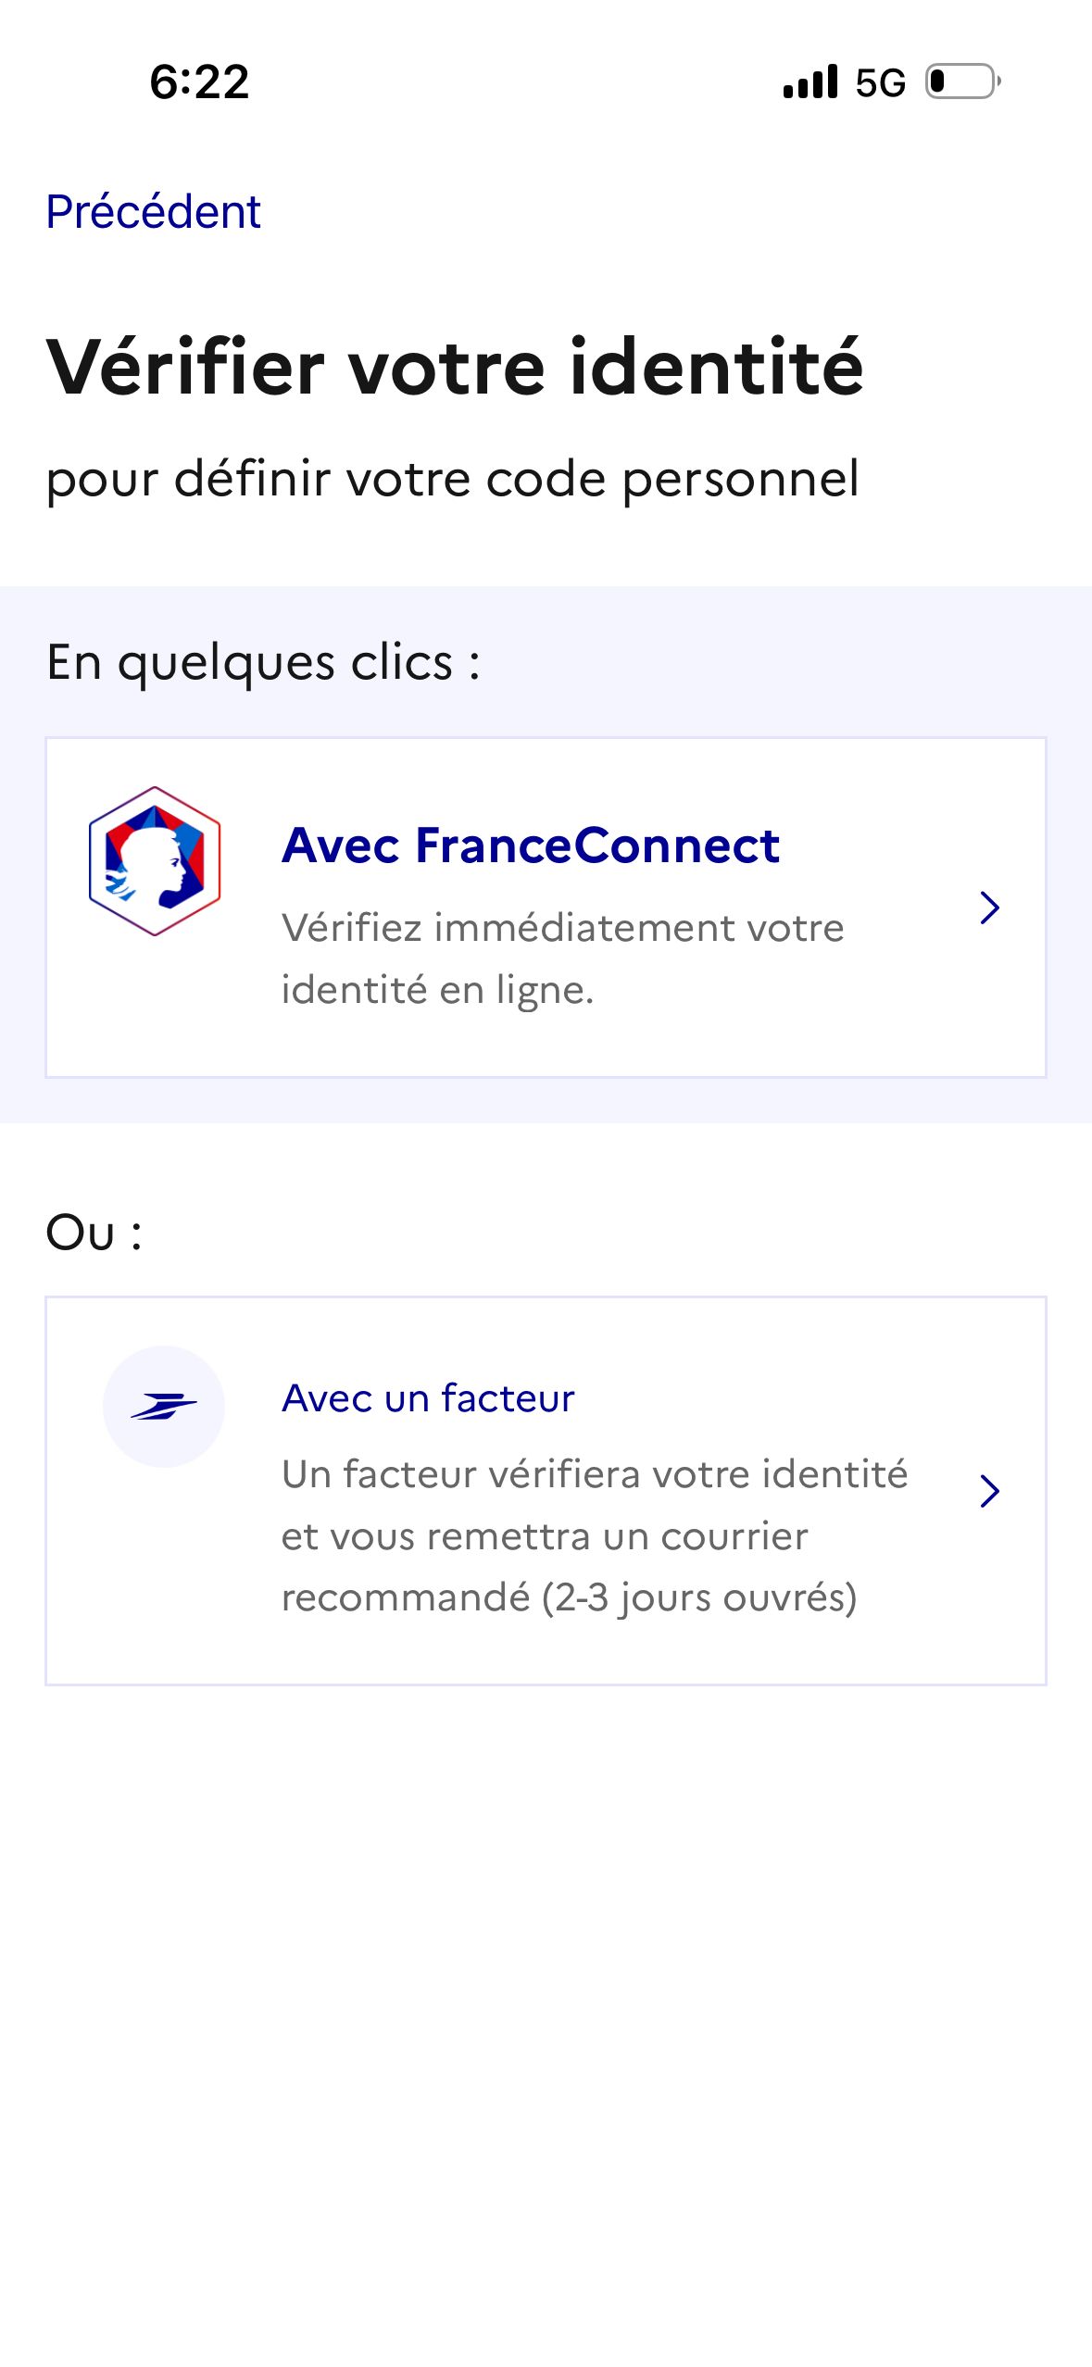Viewport: 1092px width, 2367px height.
Task: Go back using the Précédent link
Action: tap(154, 212)
